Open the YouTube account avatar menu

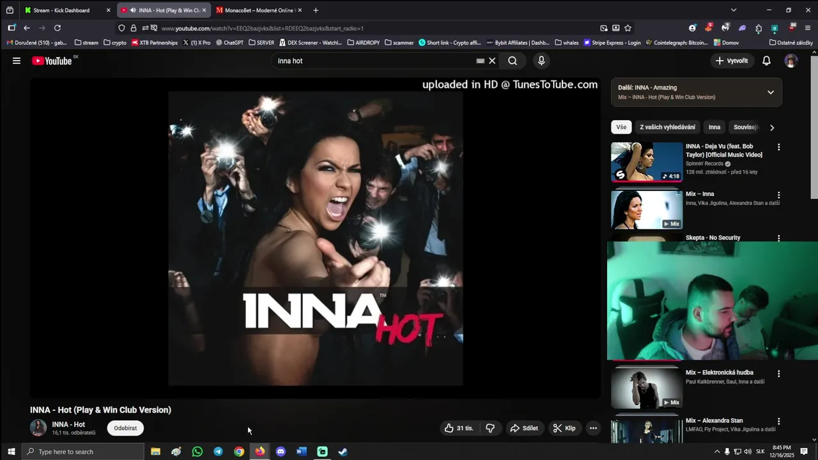pyautogui.click(x=791, y=61)
